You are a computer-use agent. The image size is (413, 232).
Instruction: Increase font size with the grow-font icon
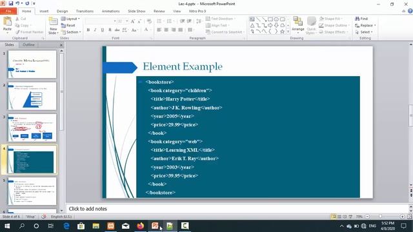[x=132, y=21]
